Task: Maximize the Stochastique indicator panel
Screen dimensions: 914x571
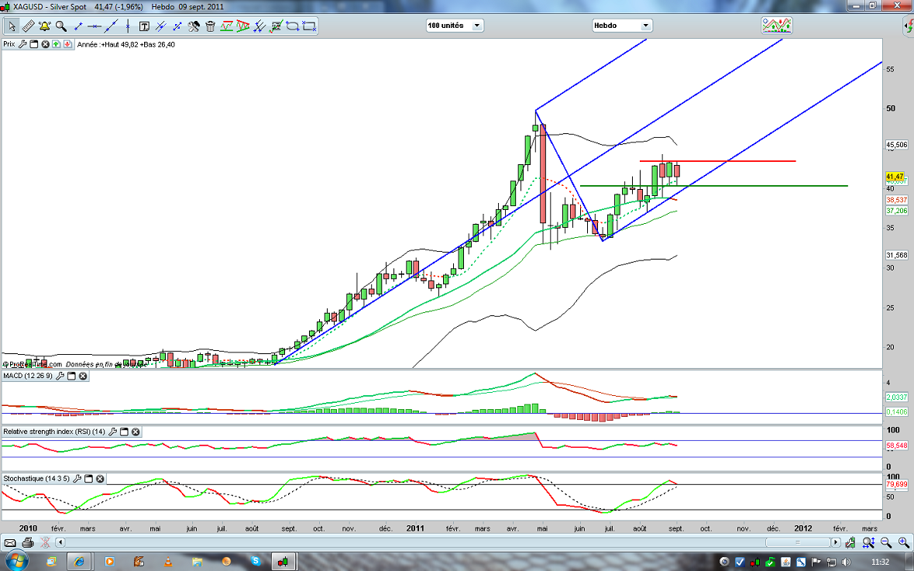Action: coord(88,479)
